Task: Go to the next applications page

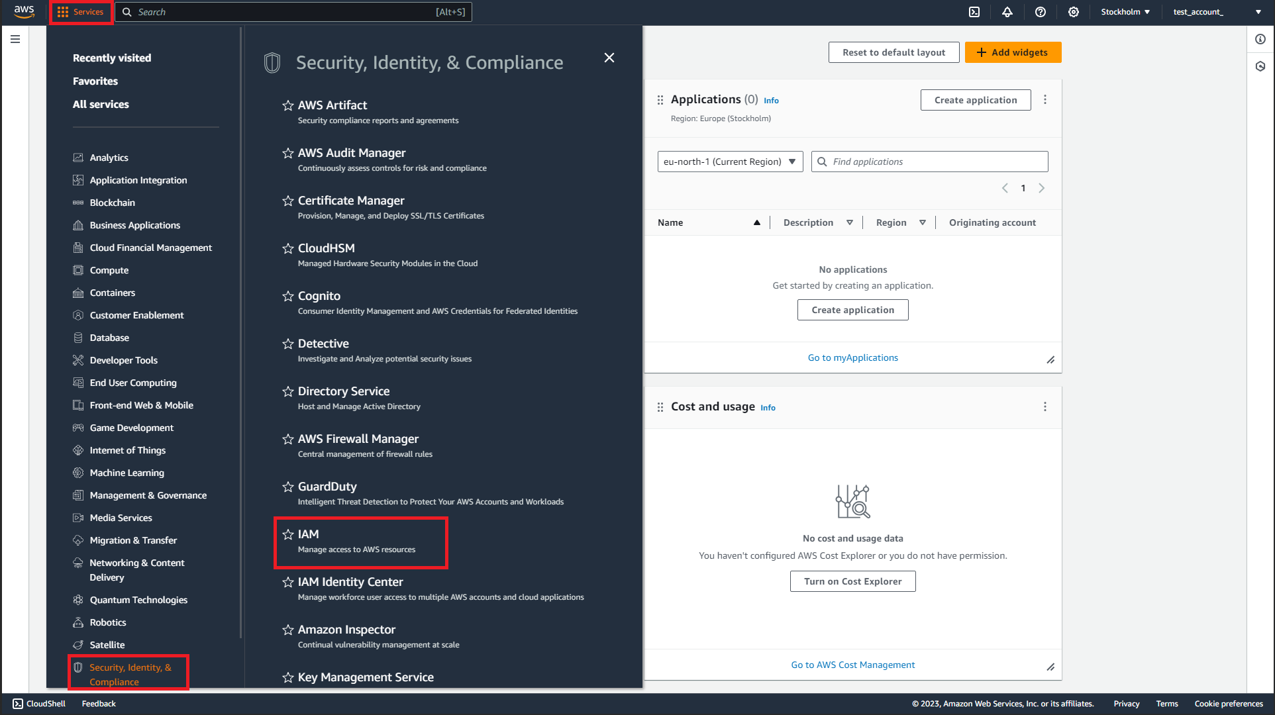Action: pyautogui.click(x=1042, y=188)
